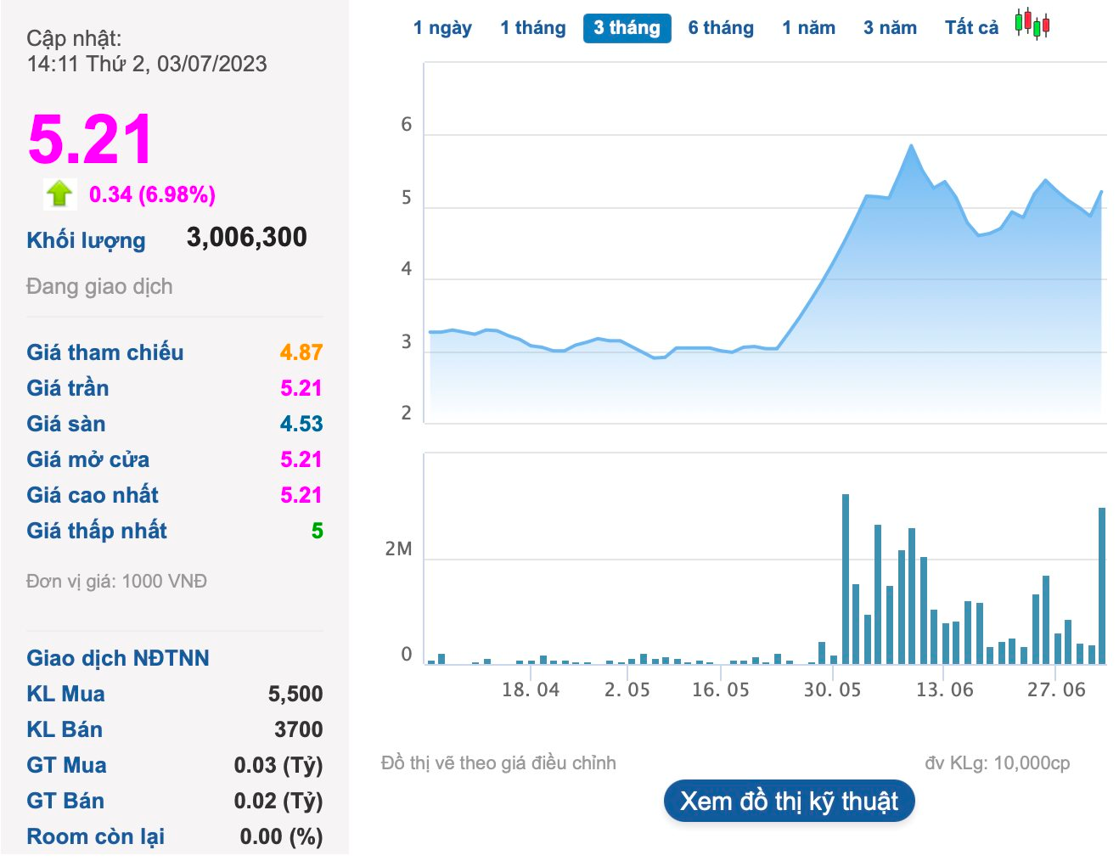The image size is (1119, 861).
Task: Select floor price value 4.53
Action: (301, 424)
